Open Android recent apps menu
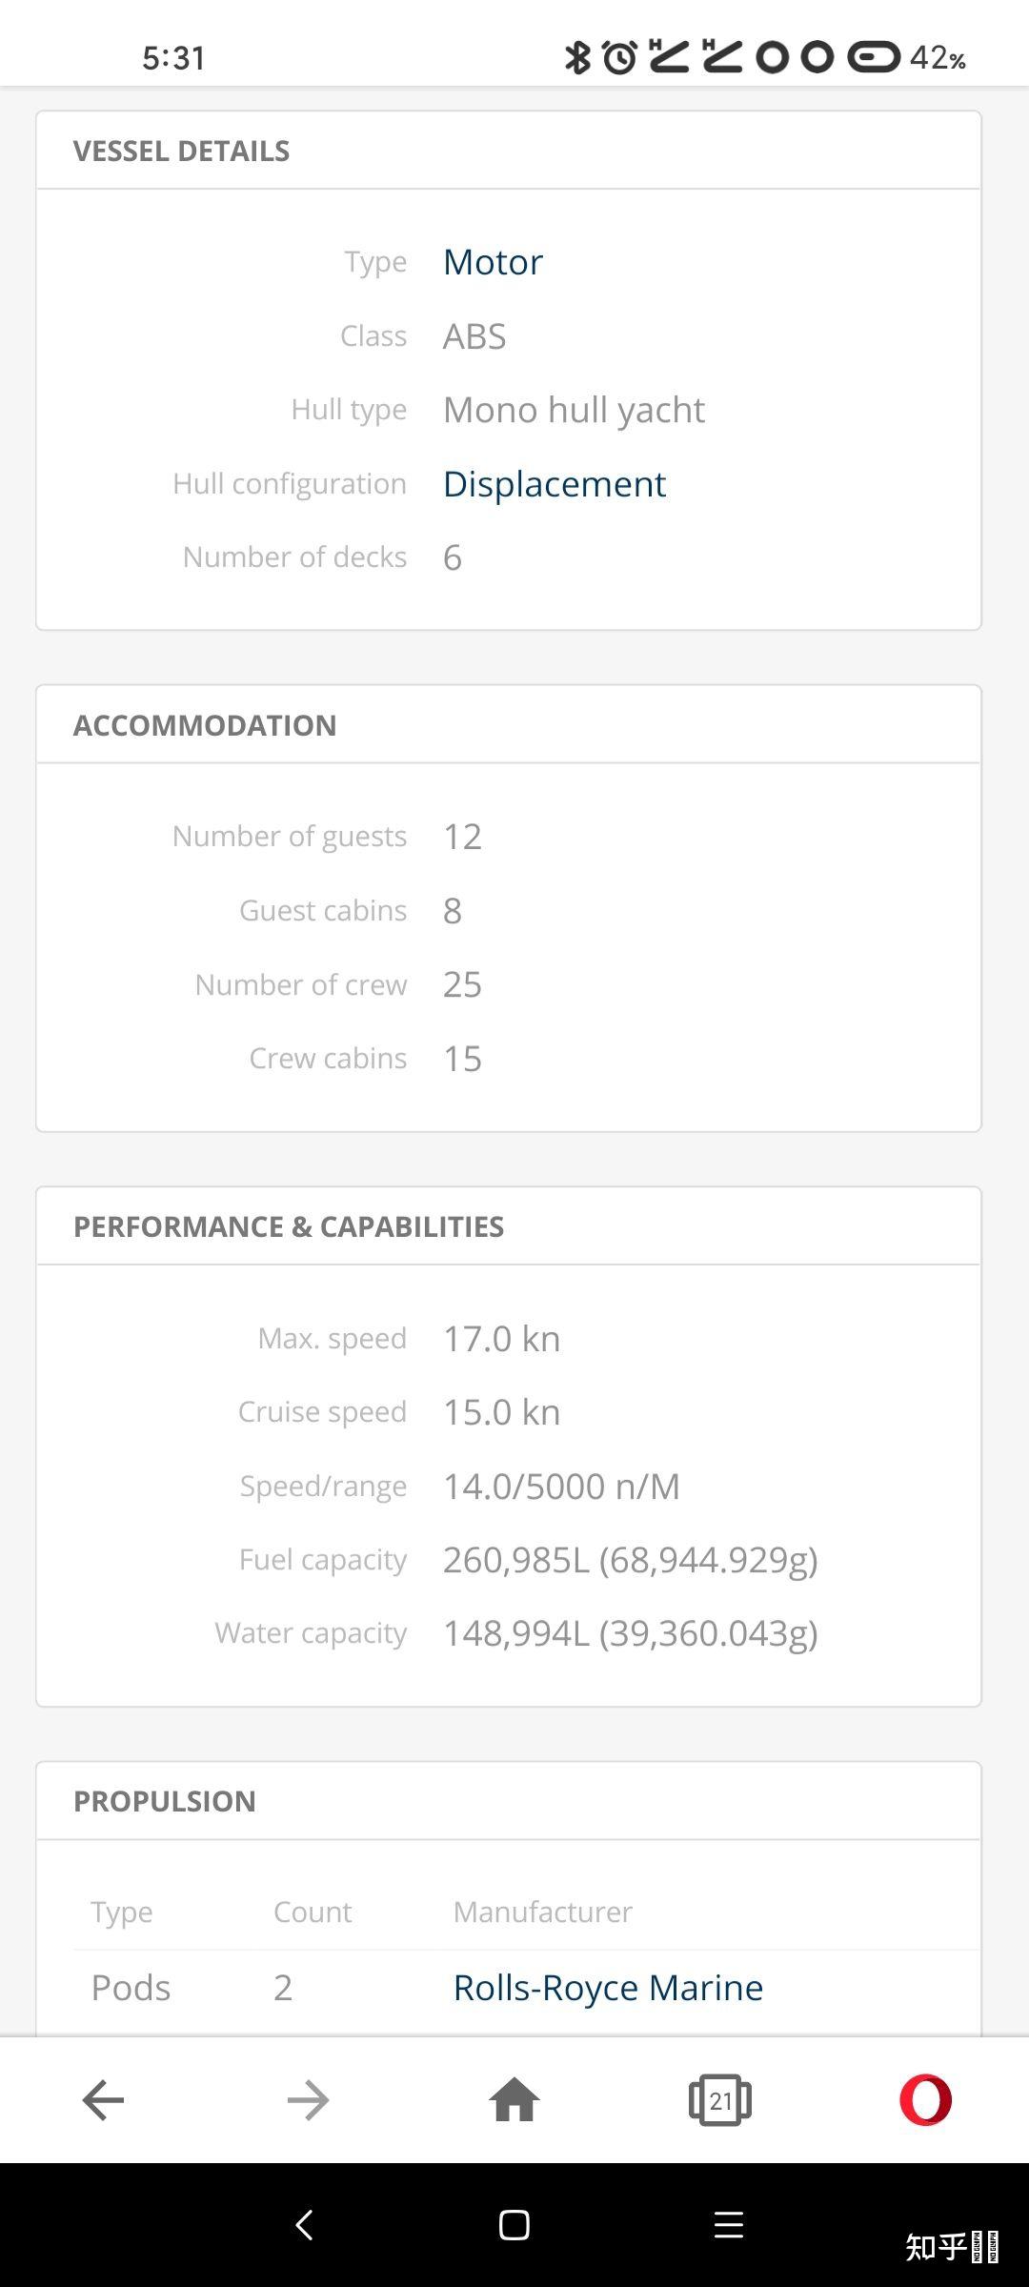The width and height of the screenshot is (1029, 2287). (728, 2225)
